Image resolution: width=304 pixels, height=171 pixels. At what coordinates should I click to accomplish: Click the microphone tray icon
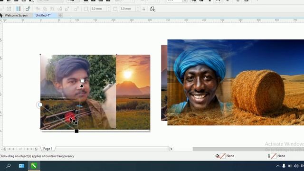coord(284,166)
